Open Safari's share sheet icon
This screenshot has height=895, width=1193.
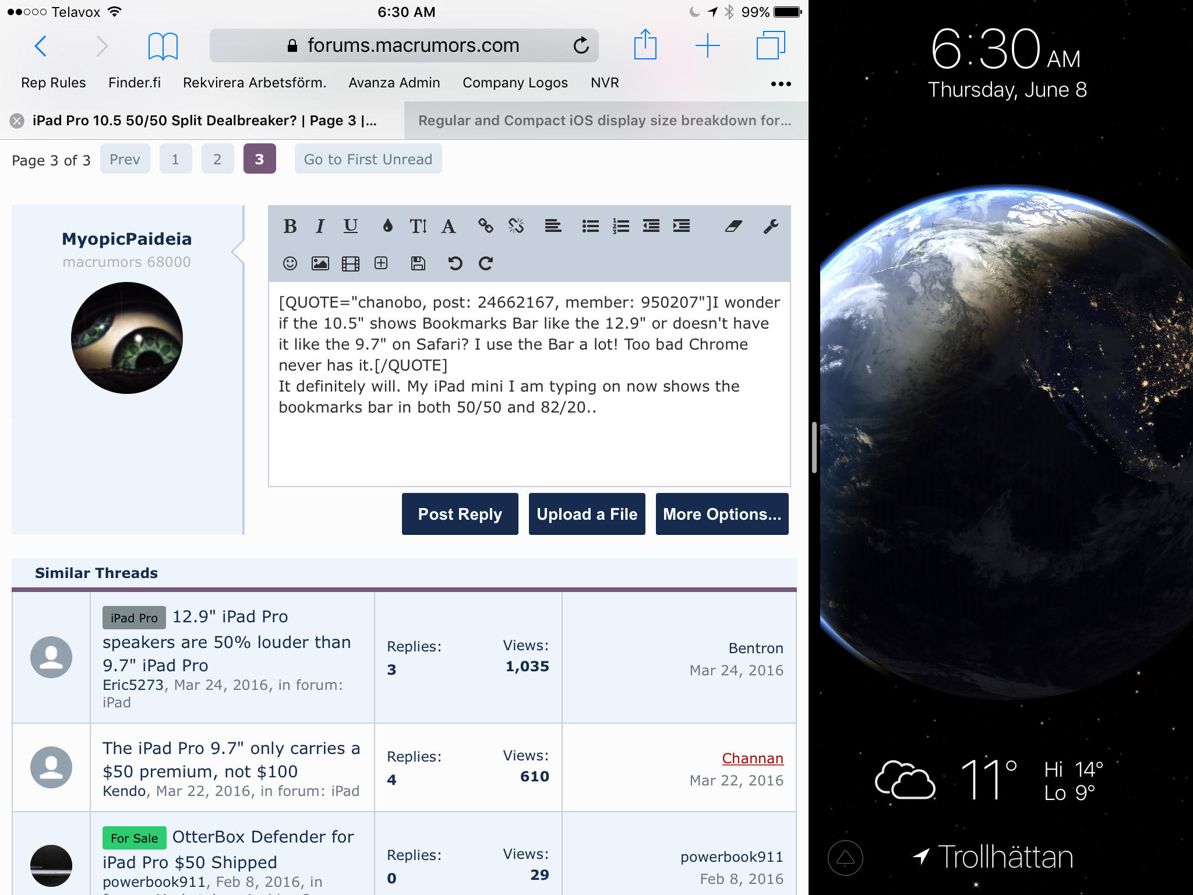pos(645,45)
